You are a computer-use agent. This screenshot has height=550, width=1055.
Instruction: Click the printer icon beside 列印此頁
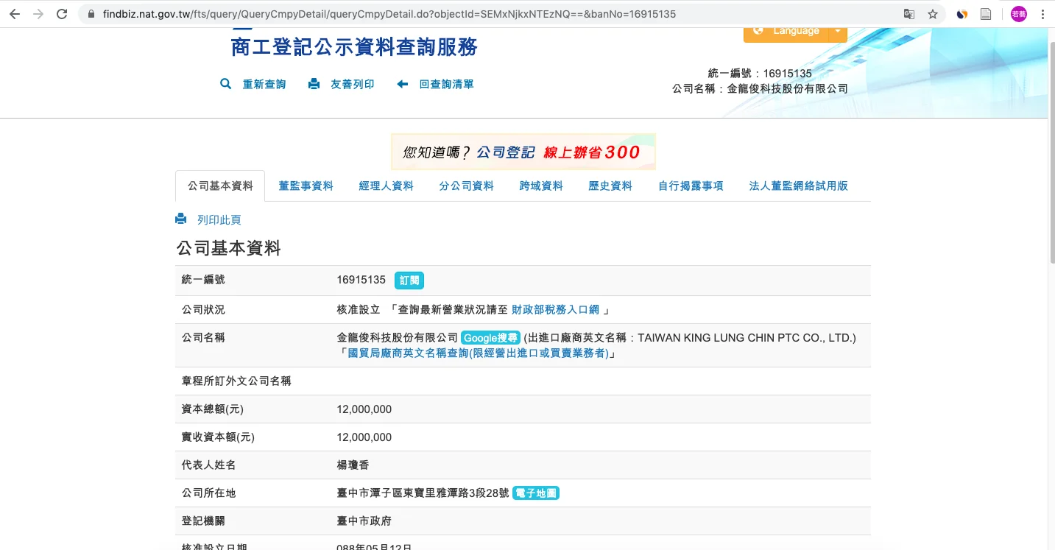(x=181, y=219)
